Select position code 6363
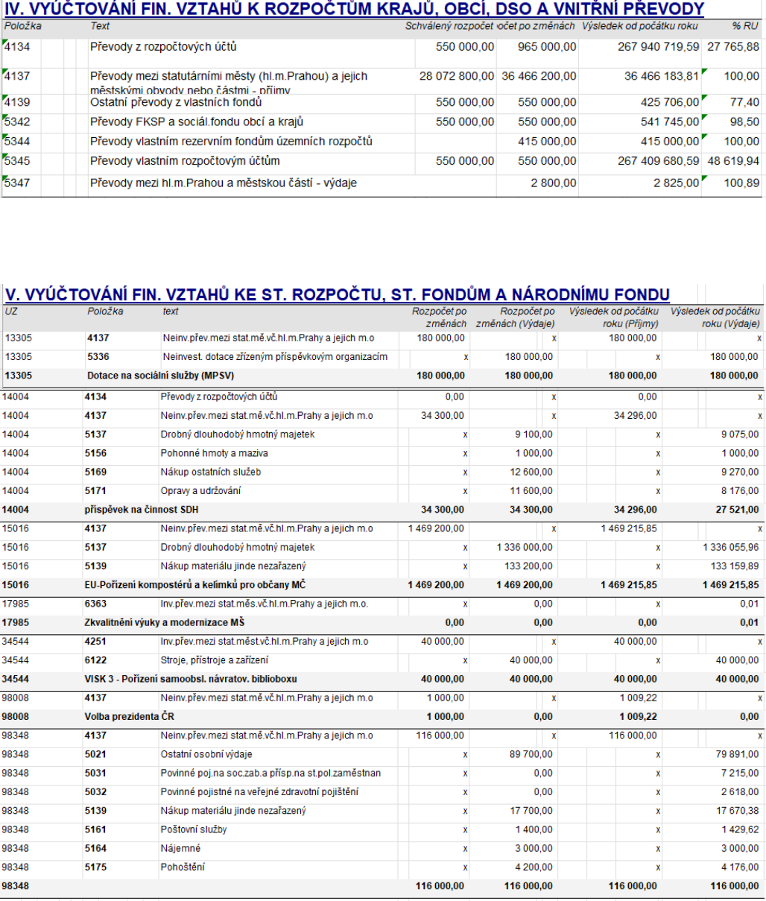The image size is (766, 901). click(x=95, y=604)
